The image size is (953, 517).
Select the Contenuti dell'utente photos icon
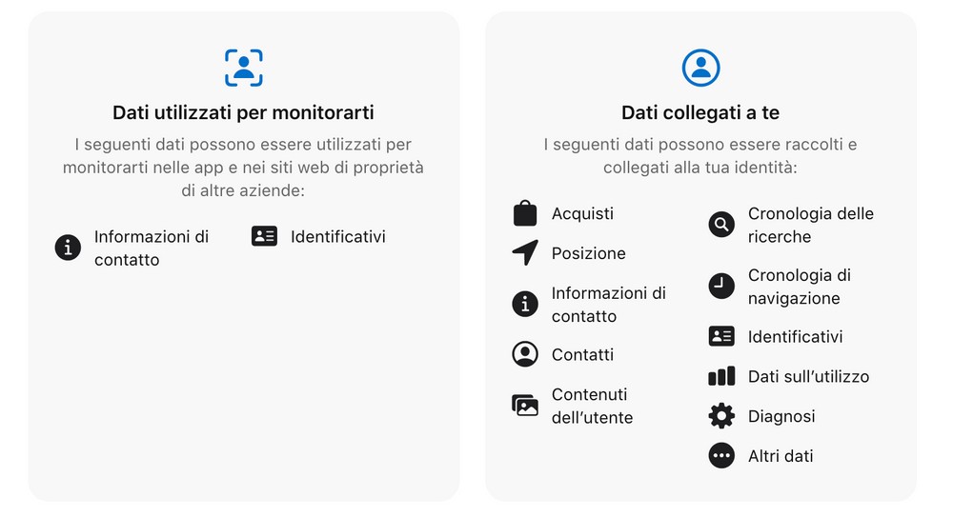click(525, 406)
